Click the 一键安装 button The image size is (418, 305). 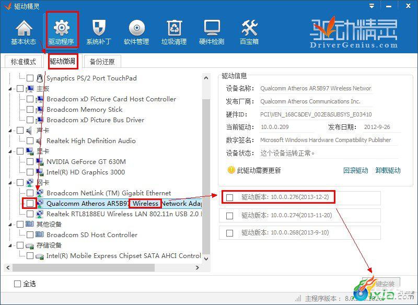[x=381, y=284]
